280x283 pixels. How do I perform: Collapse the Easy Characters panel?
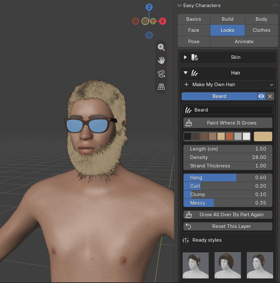(x=179, y=5)
